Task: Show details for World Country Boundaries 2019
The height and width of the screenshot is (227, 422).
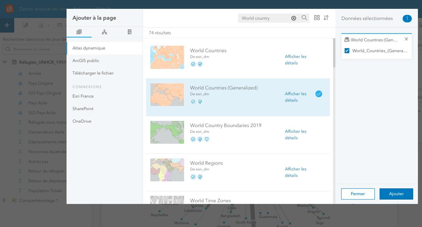Action: click(x=295, y=134)
